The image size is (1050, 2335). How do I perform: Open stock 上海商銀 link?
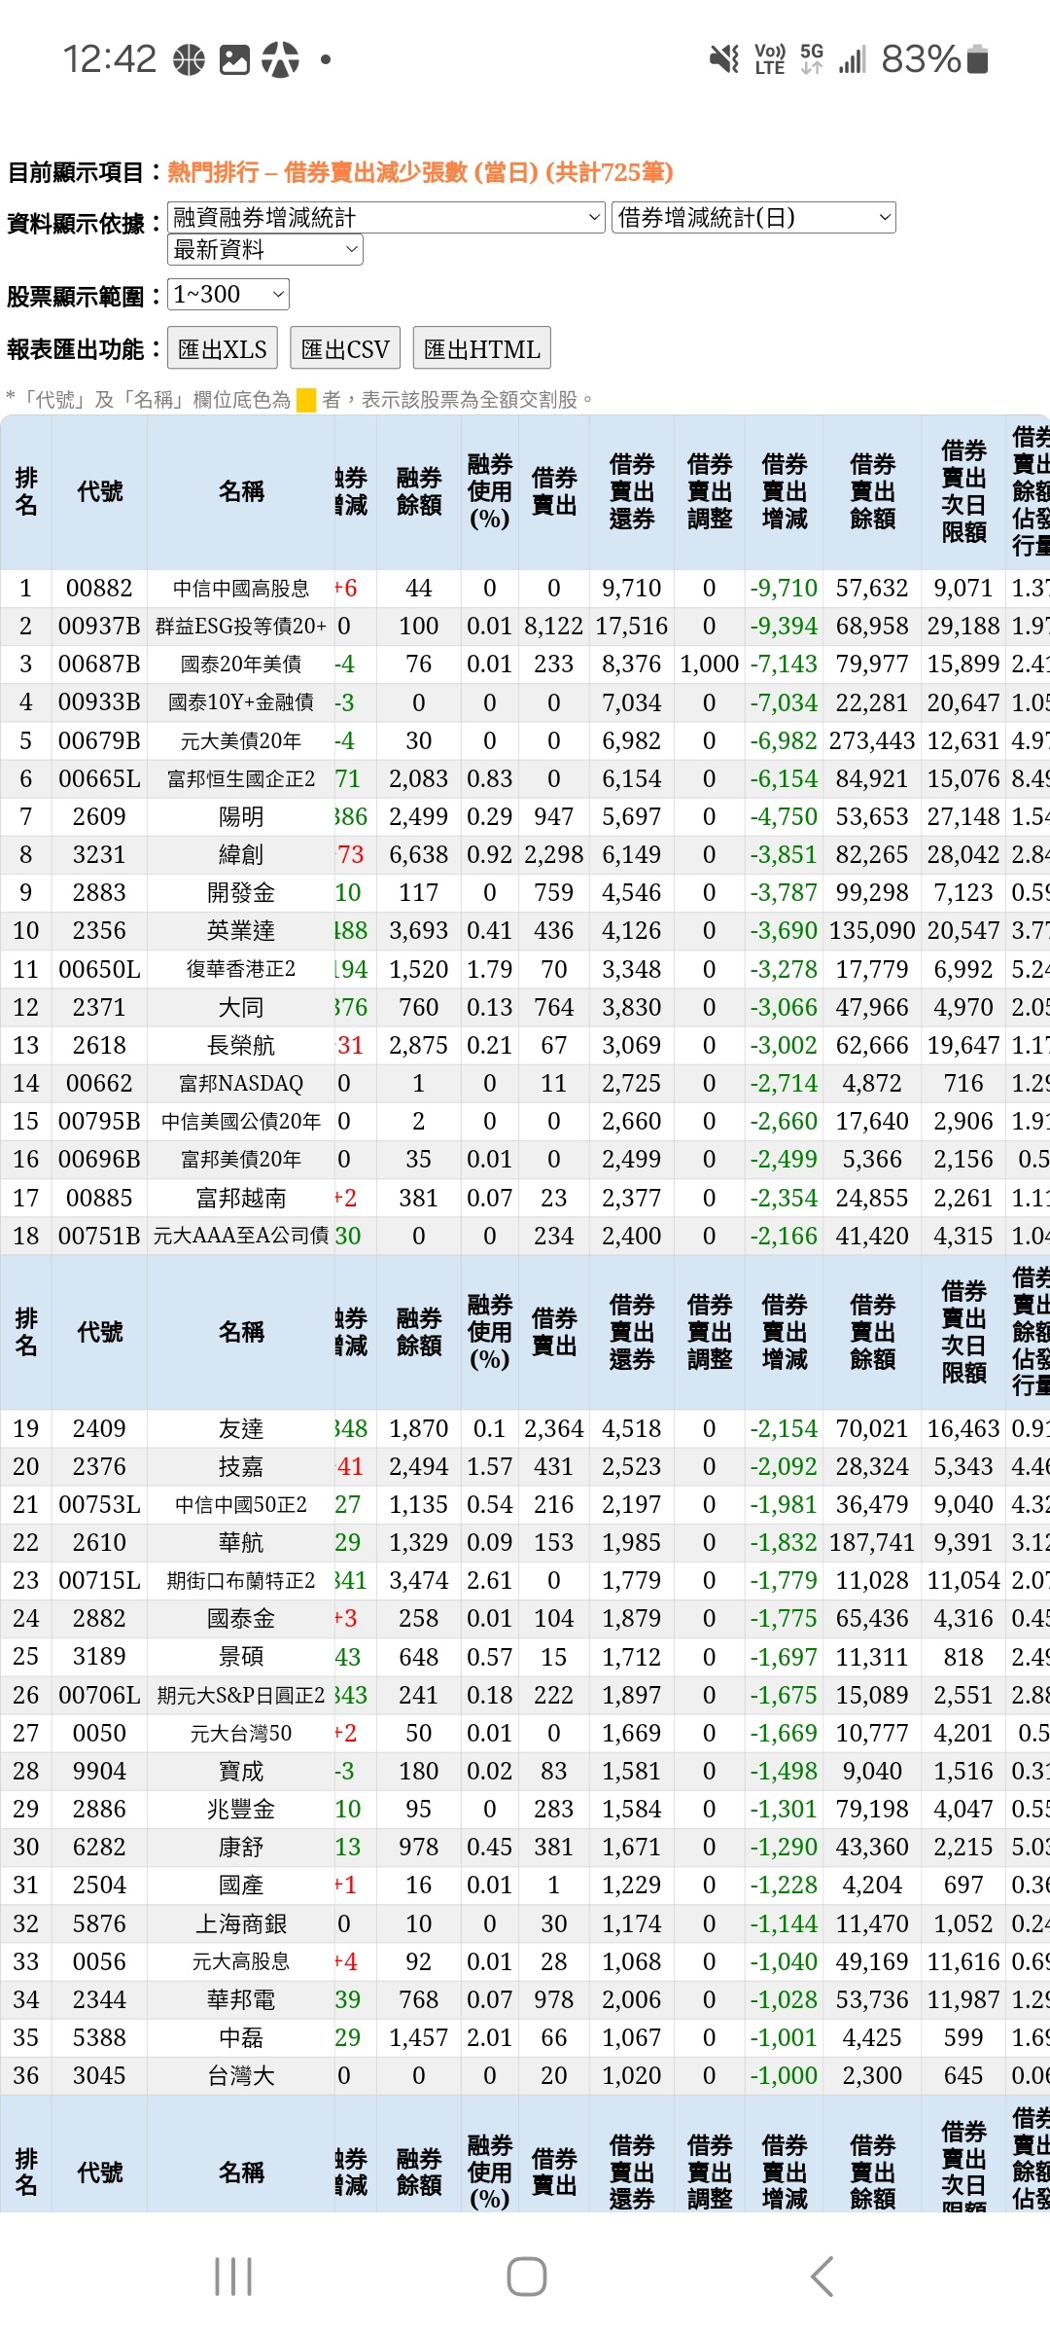click(241, 1924)
